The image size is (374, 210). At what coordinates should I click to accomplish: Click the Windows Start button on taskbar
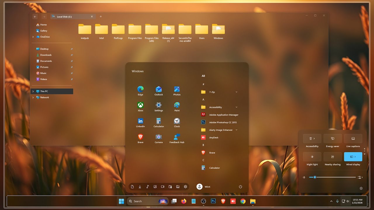pos(121,201)
